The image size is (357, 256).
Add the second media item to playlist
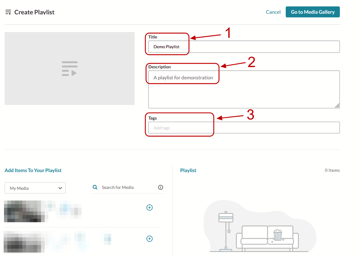[x=149, y=239]
